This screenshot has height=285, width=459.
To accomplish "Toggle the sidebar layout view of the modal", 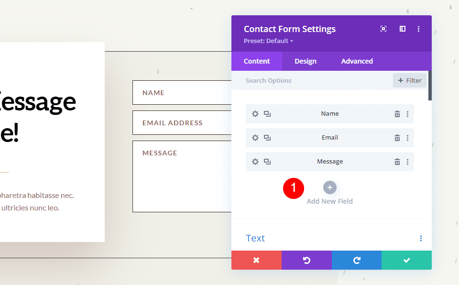I will pyautogui.click(x=402, y=29).
